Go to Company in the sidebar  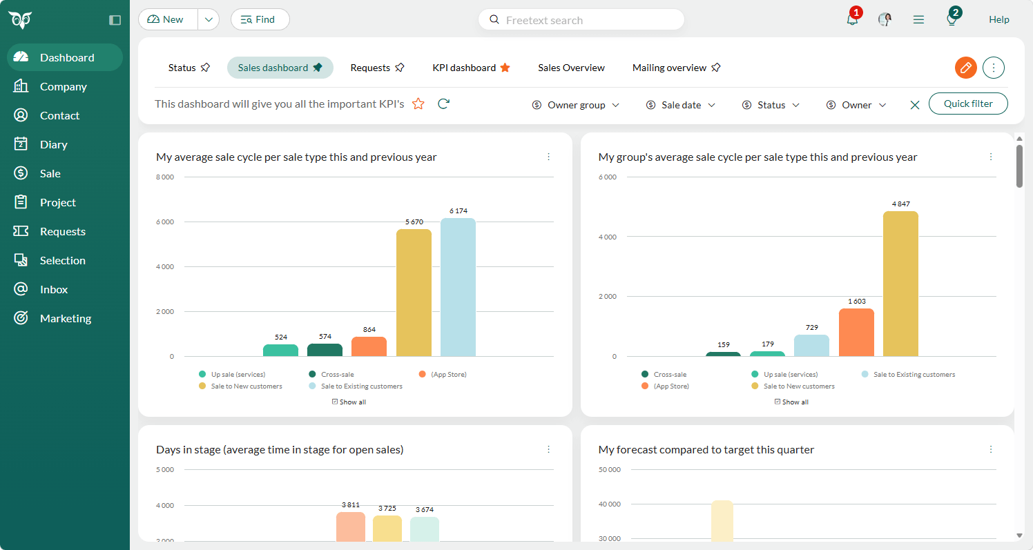[x=65, y=86]
